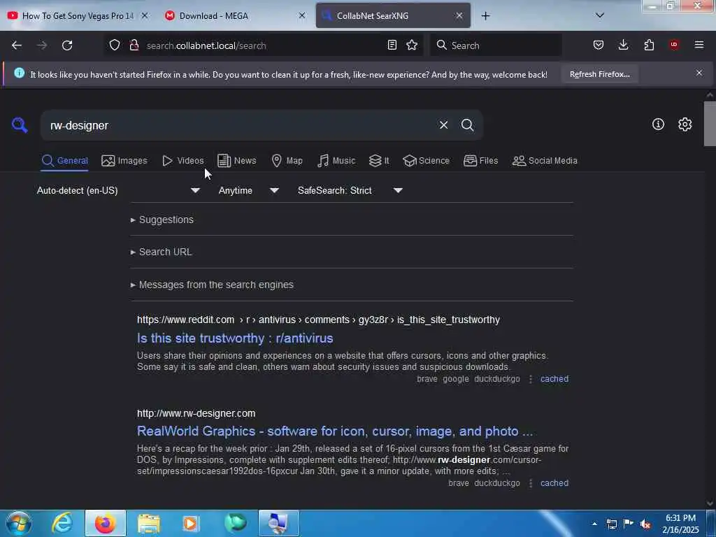Viewport: 716px width, 537px height.
Task: Open 'Is this site trustworthy : r/antivirus' result
Action: pos(235,338)
